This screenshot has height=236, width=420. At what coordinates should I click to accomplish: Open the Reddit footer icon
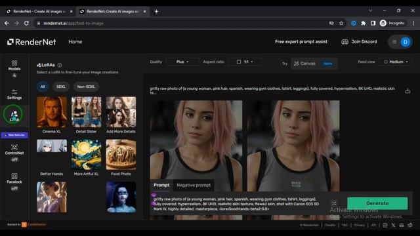pos(410,226)
